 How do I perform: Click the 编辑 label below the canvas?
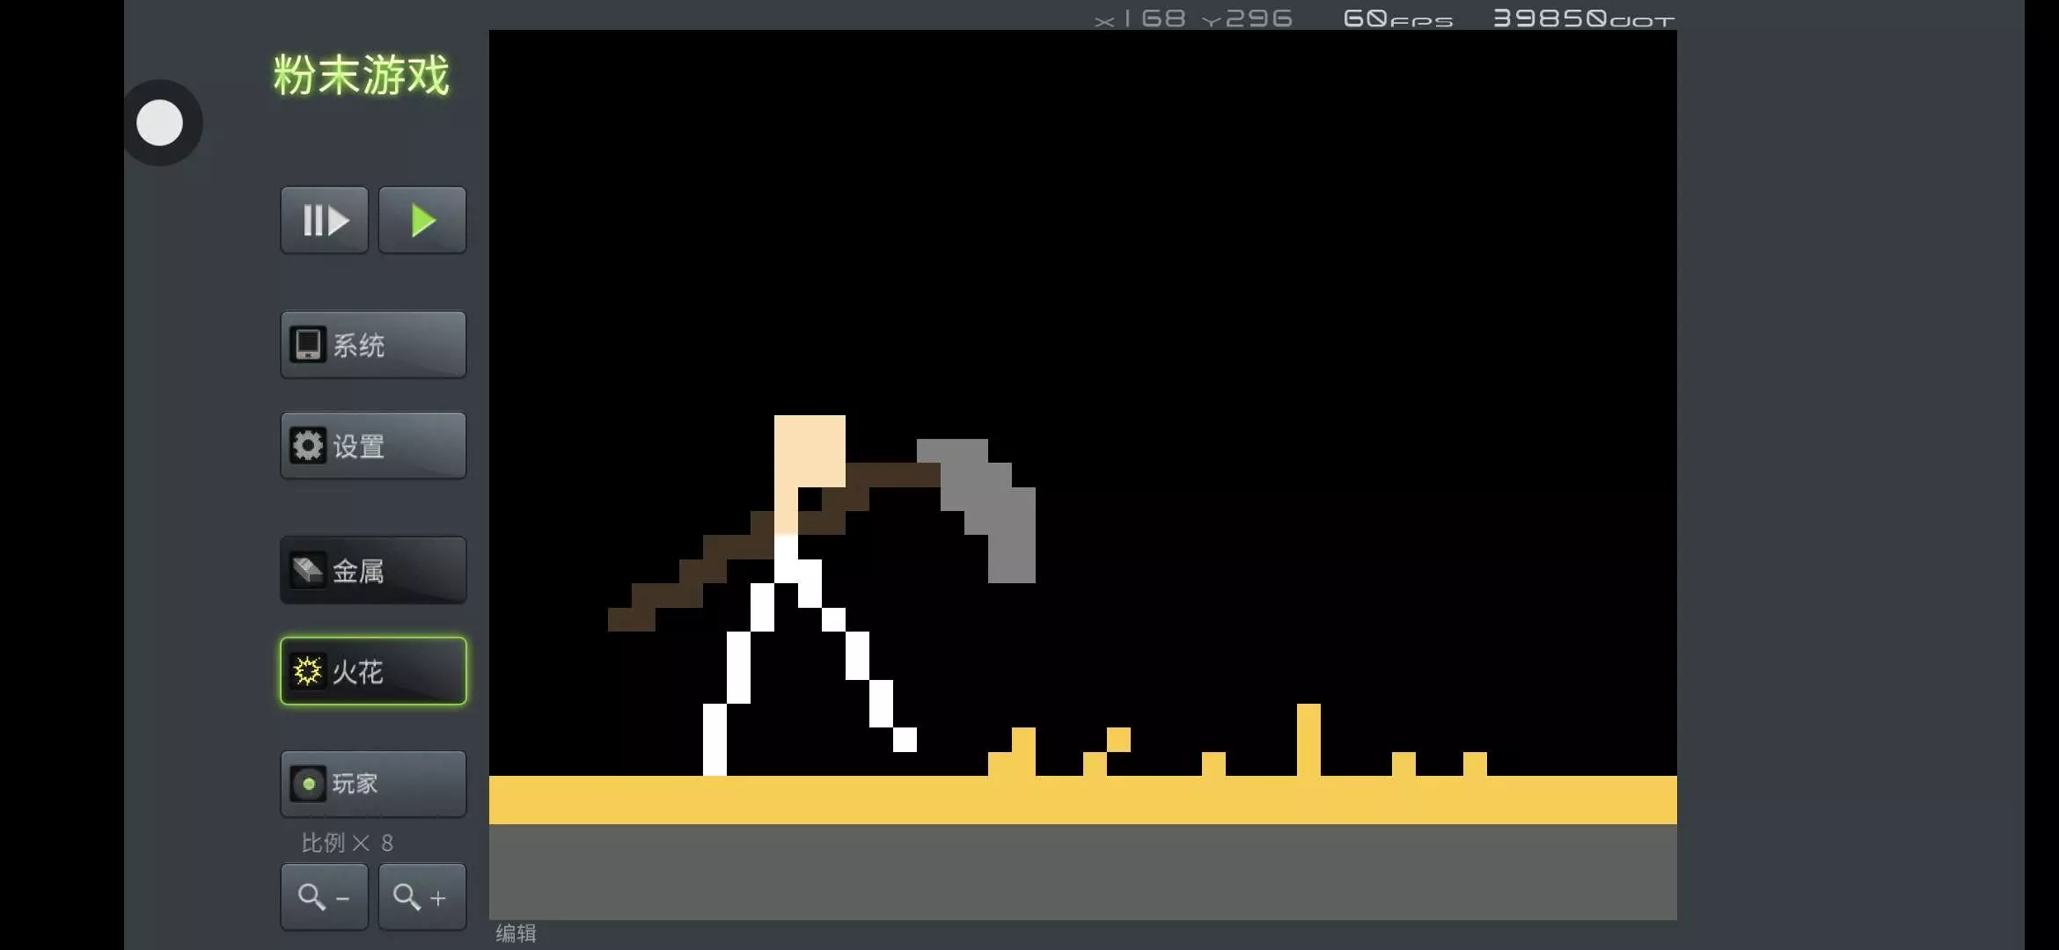[516, 933]
